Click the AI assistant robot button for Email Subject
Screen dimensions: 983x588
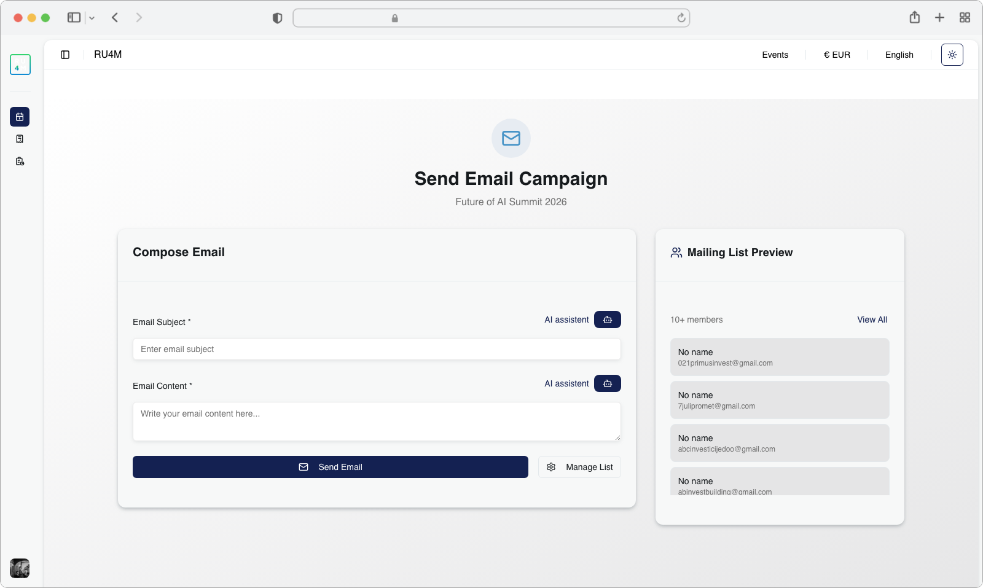[x=607, y=319]
